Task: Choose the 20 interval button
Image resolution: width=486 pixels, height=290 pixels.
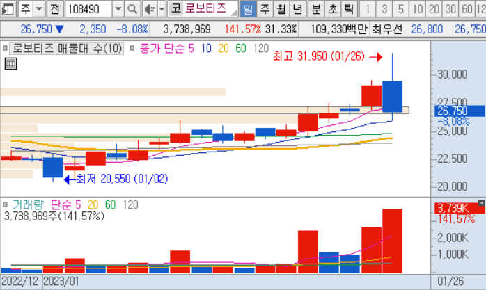Action: pos(434,9)
